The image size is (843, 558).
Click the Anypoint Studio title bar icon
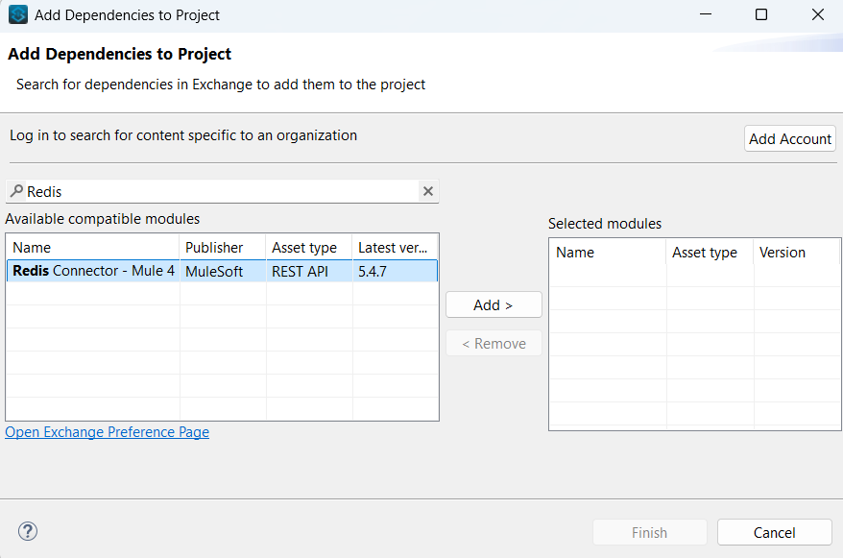17,14
